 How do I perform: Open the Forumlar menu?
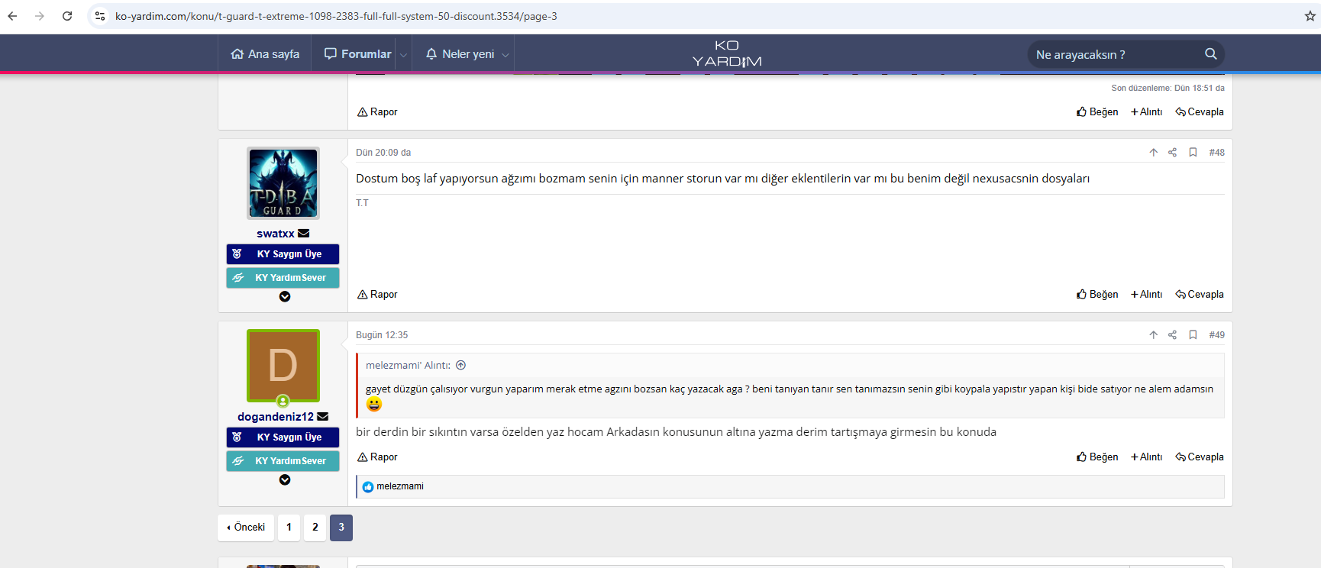(x=357, y=54)
